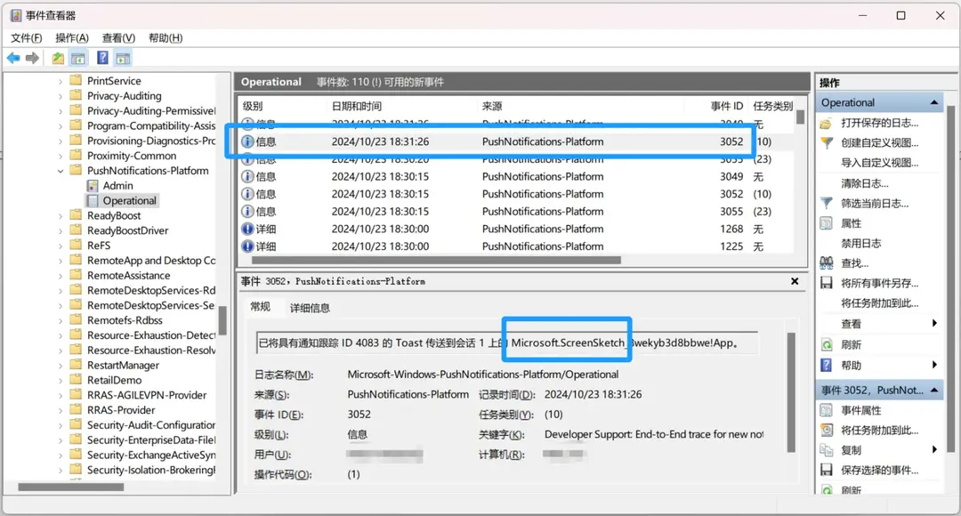
Task: Toggle the show/hide action pane icon
Action: (x=123, y=59)
